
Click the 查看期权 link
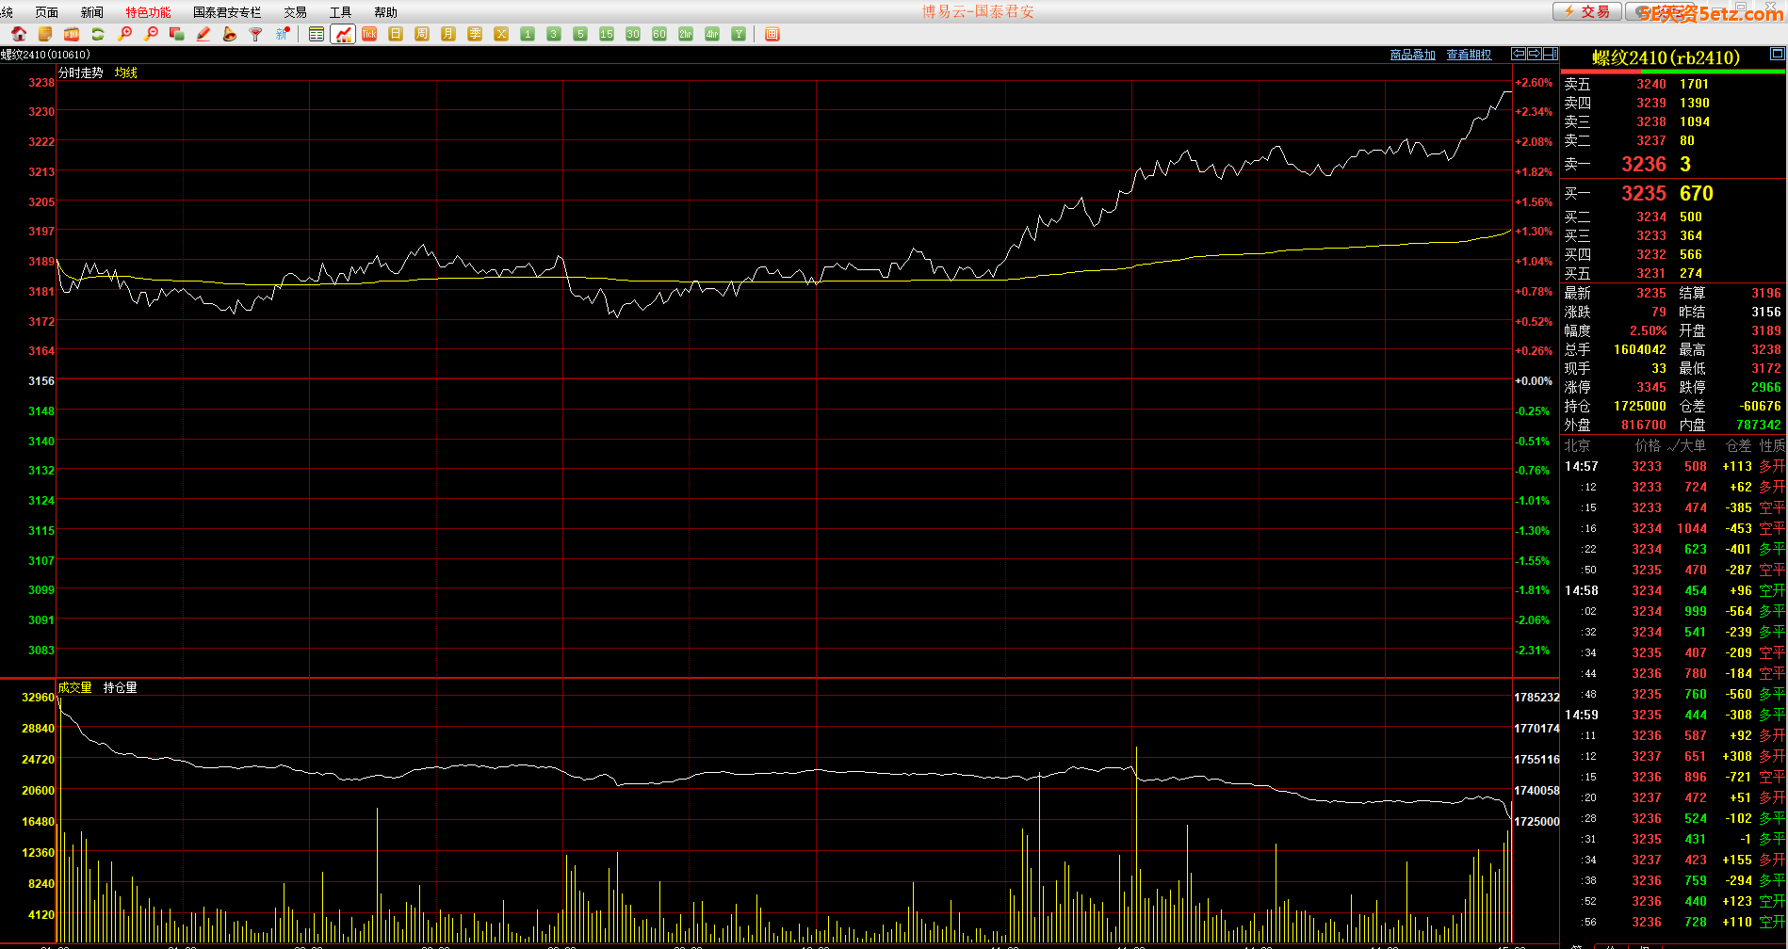pyautogui.click(x=1469, y=55)
